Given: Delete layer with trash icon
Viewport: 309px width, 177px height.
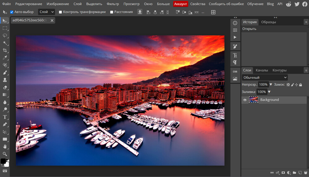Looking at the screenshot, I should 306,173.
